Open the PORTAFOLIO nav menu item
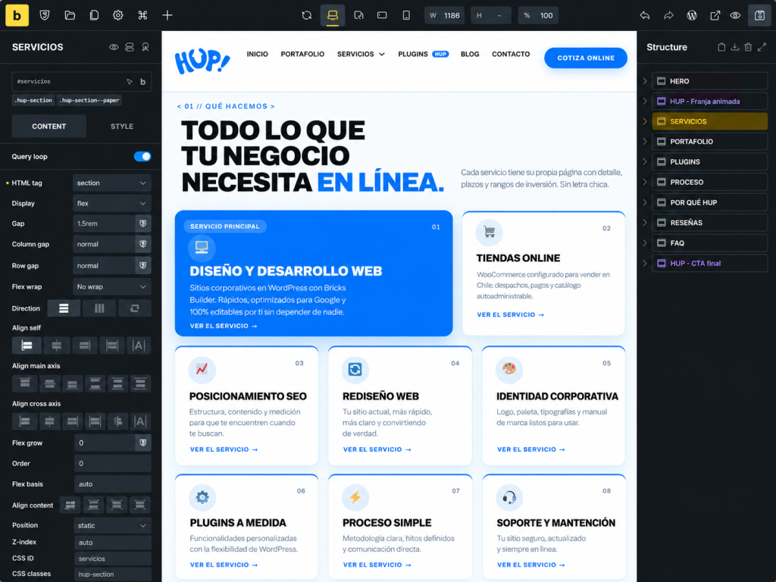Viewport: 776px width, 582px height. pyautogui.click(x=302, y=54)
